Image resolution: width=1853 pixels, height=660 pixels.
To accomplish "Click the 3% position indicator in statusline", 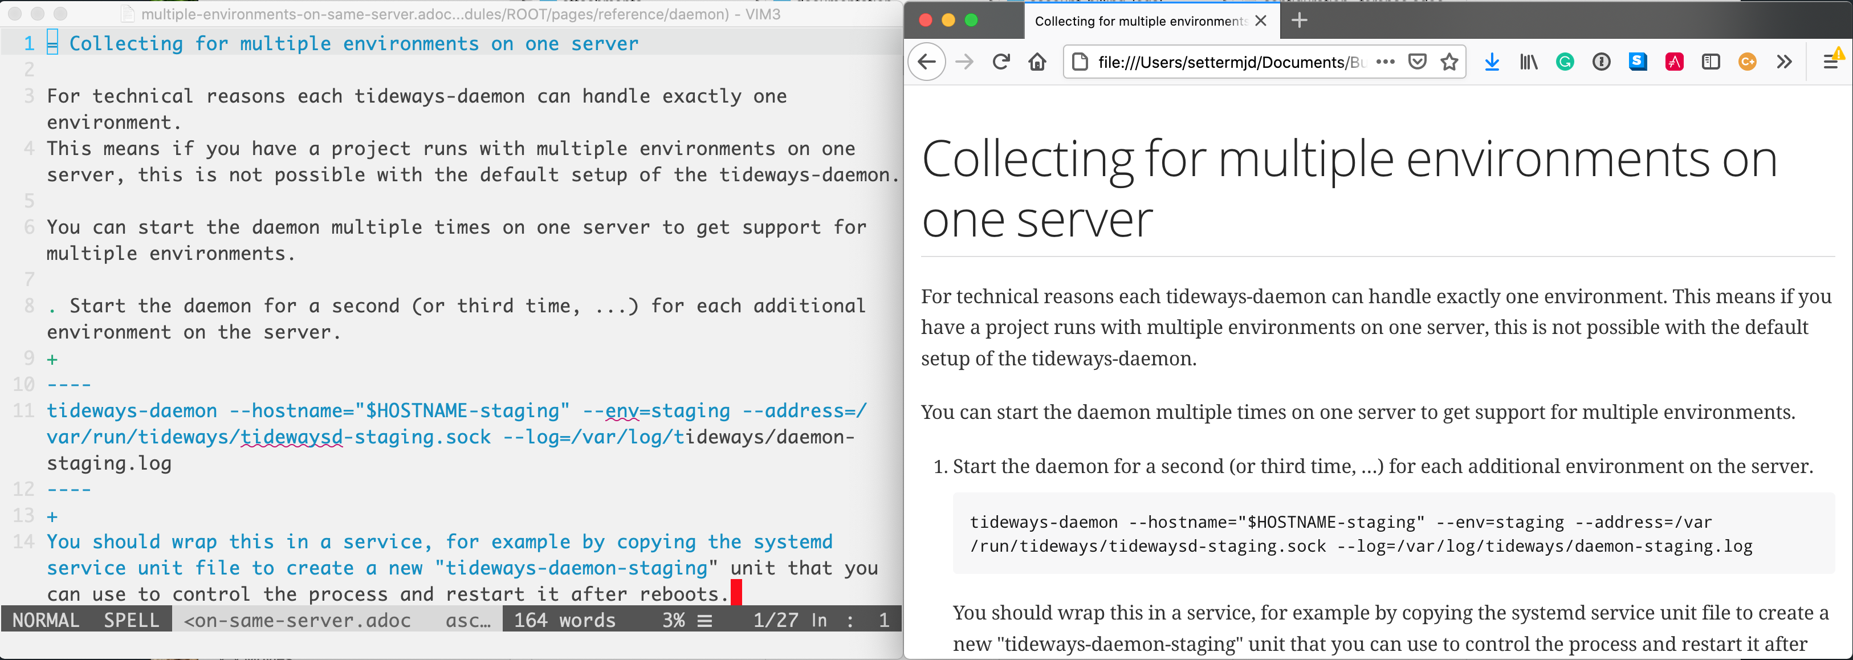I will [673, 620].
